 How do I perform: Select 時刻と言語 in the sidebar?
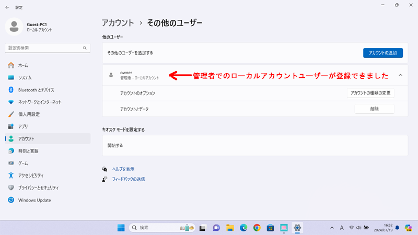point(28,151)
